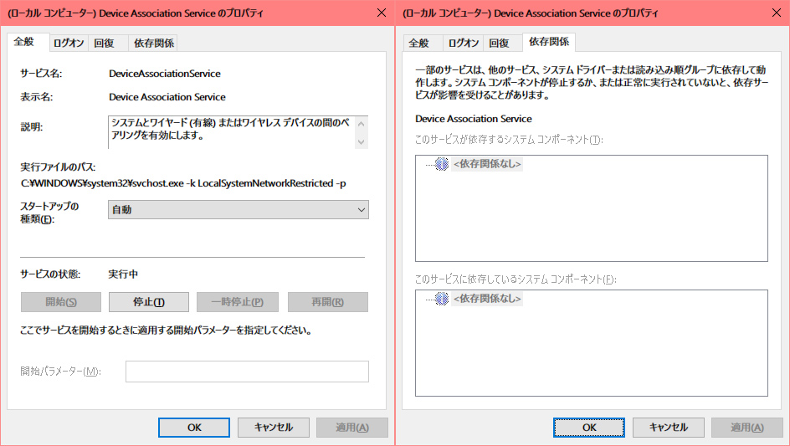Click the disabled 開始(S) button
Screen dimensions: 790x446
pos(61,302)
